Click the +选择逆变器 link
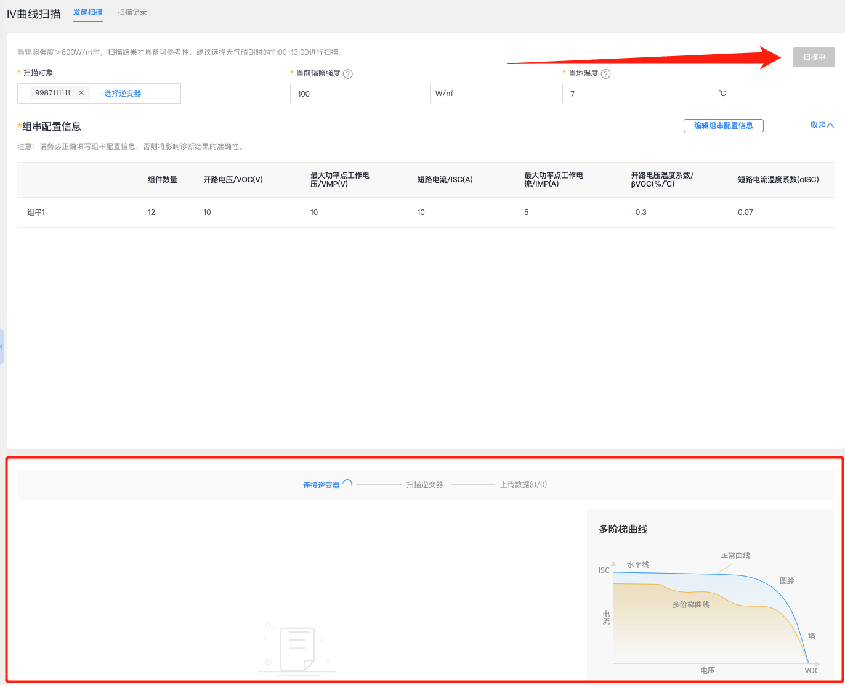Viewport: 845px width, 685px height. click(121, 94)
